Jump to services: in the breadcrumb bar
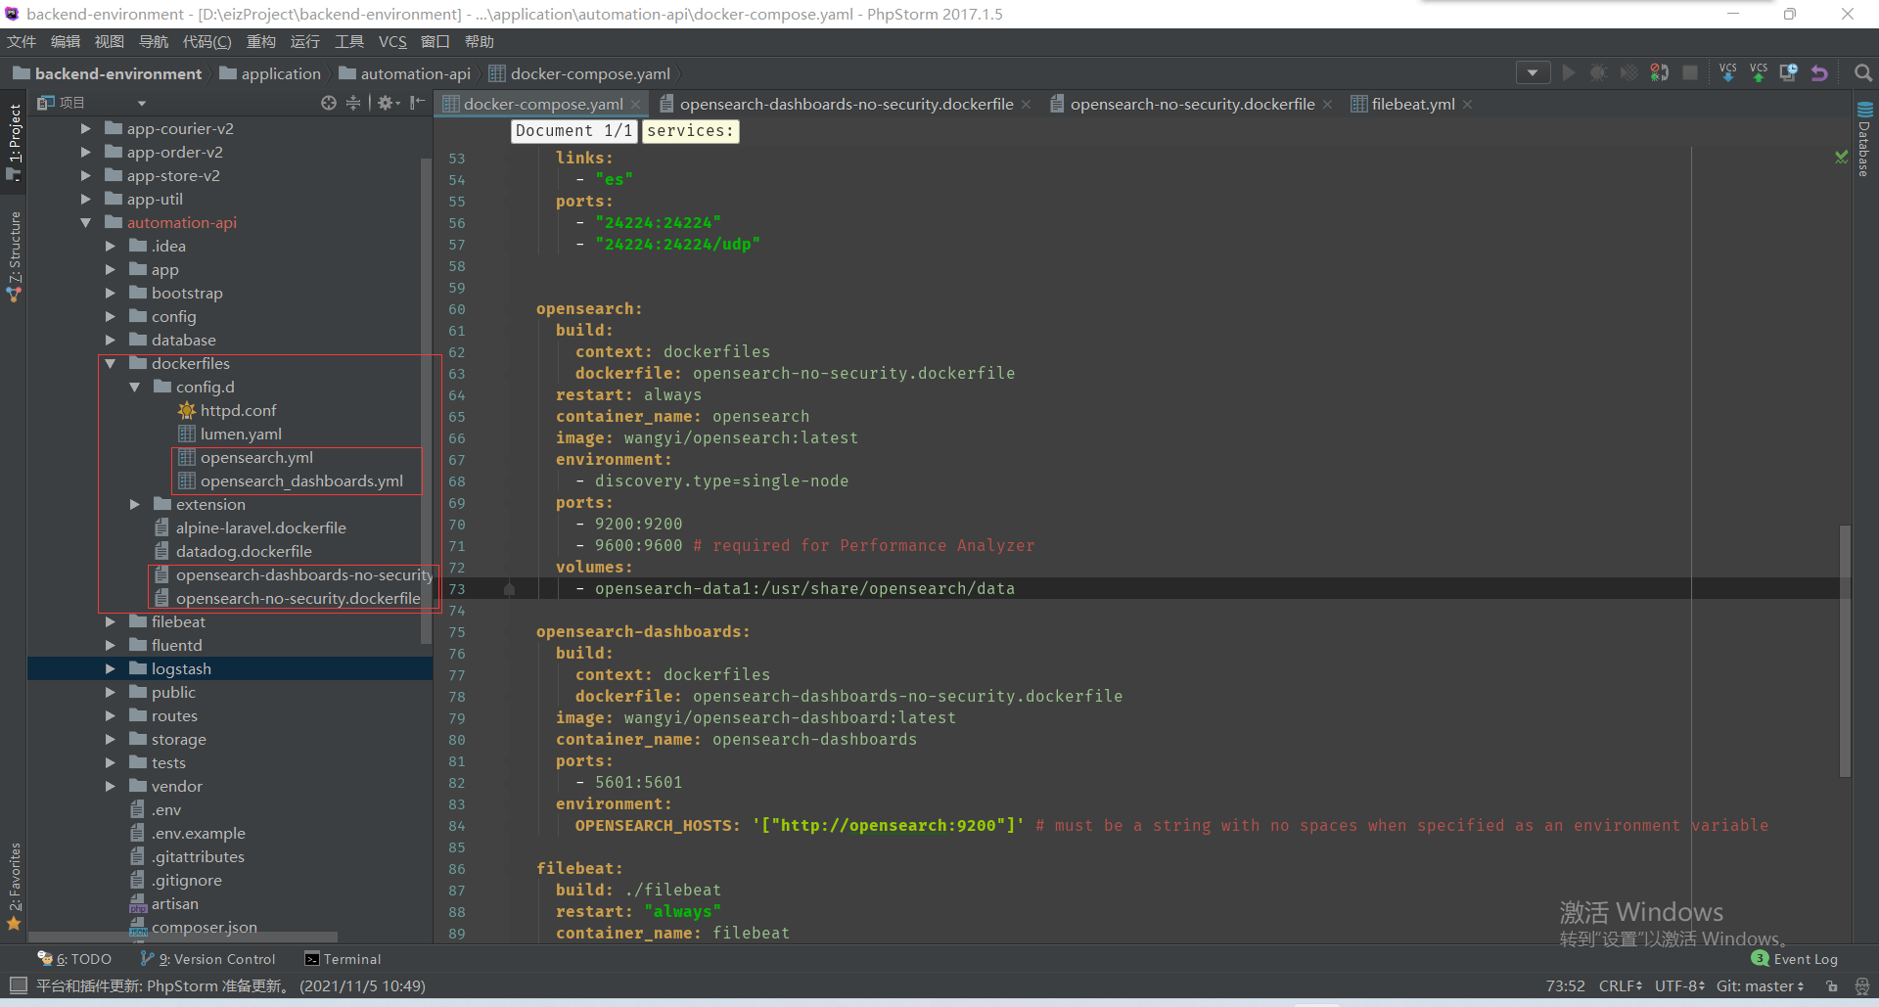This screenshot has height=1007, width=1879. pos(690,130)
